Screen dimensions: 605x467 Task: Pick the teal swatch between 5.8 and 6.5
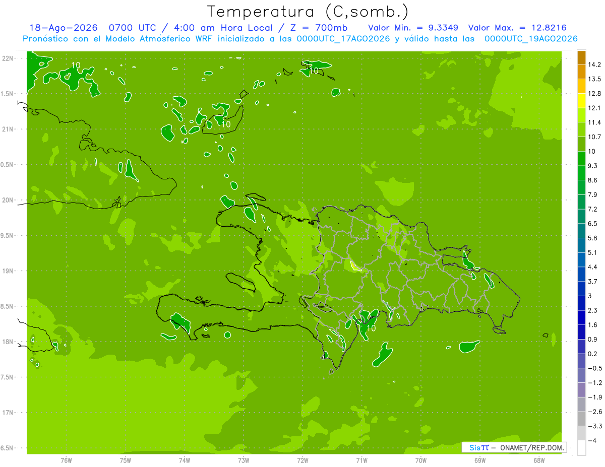(581, 231)
